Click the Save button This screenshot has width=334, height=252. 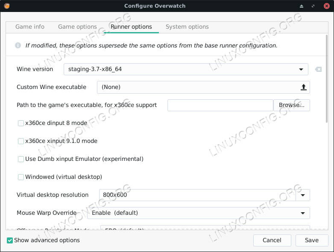tap(312, 240)
